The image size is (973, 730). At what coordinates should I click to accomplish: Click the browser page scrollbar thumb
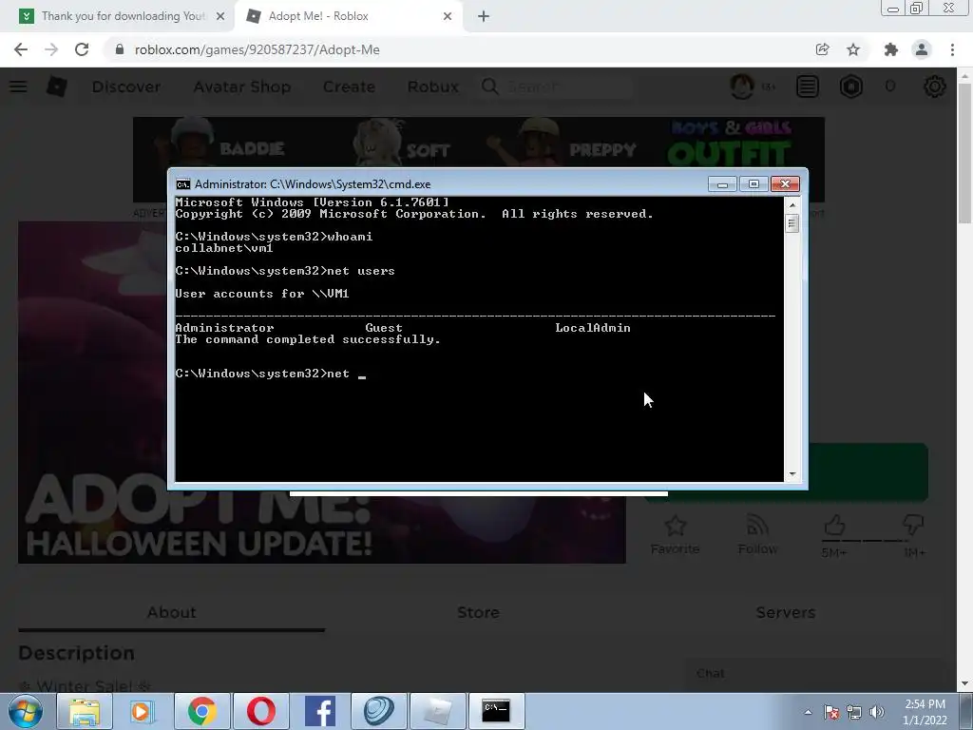964,152
